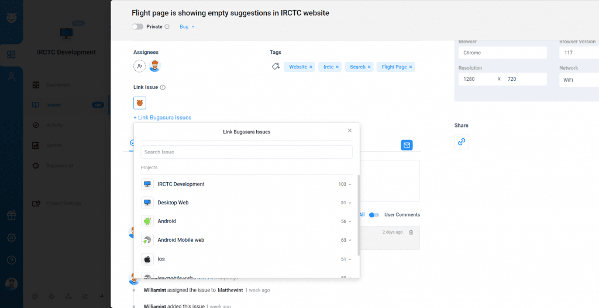Select the Android project row name

click(167, 221)
